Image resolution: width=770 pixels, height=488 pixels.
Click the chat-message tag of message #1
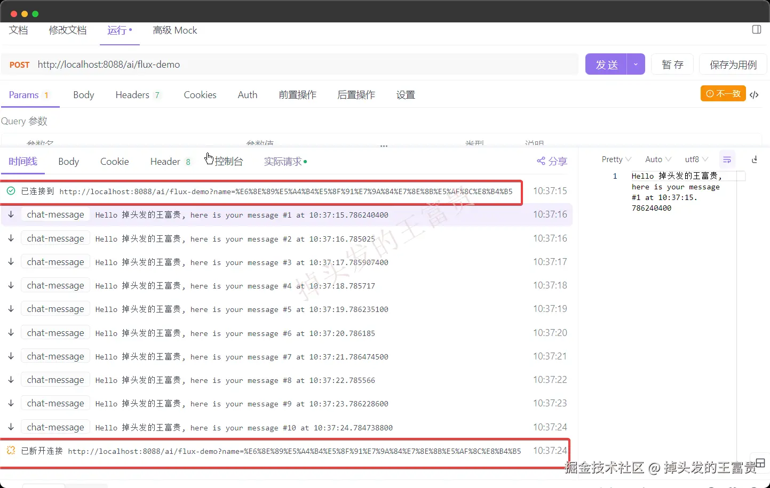[x=55, y=214]
